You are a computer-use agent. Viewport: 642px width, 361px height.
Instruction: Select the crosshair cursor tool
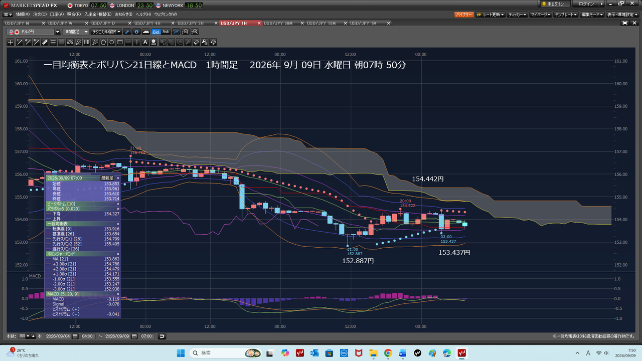[x=11, y=42]
